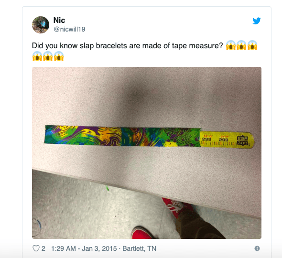The width and height of the screenshot is (282, 258).
Task: Open the @nicwill19 handle link
Action: click(x=69, y=29)
